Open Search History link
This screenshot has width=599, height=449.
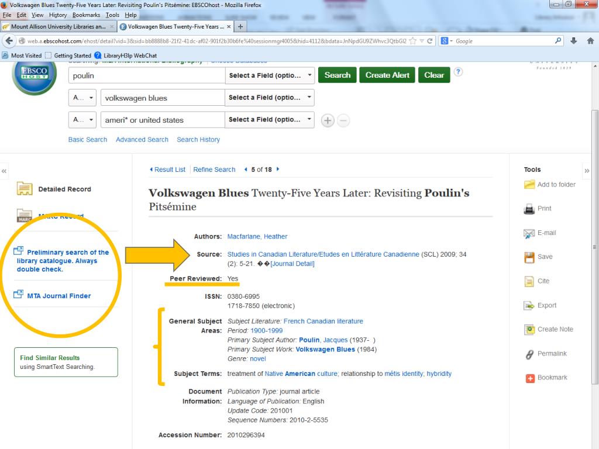point(198,140)
